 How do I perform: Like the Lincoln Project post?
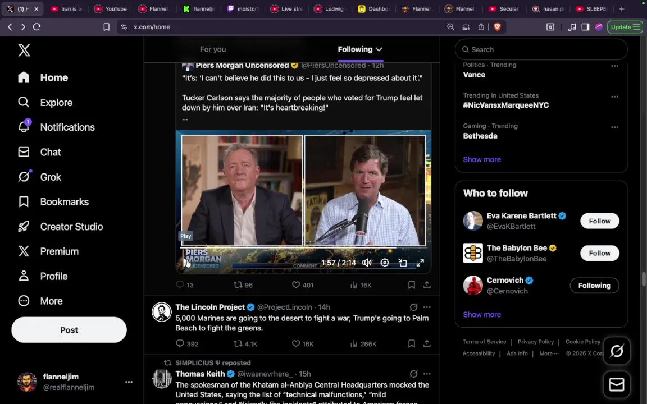tap(303, 344)
